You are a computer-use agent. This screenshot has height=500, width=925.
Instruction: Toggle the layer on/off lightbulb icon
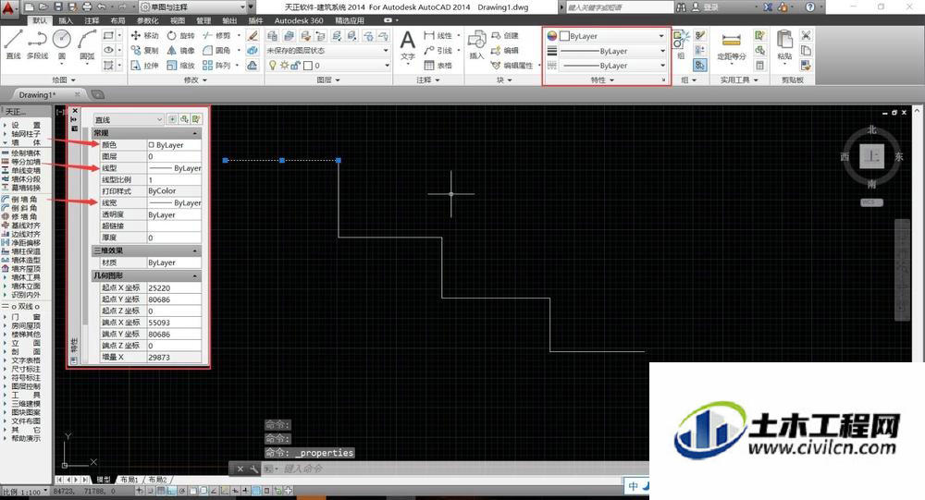pyautogui.click(x=273, y=66)
